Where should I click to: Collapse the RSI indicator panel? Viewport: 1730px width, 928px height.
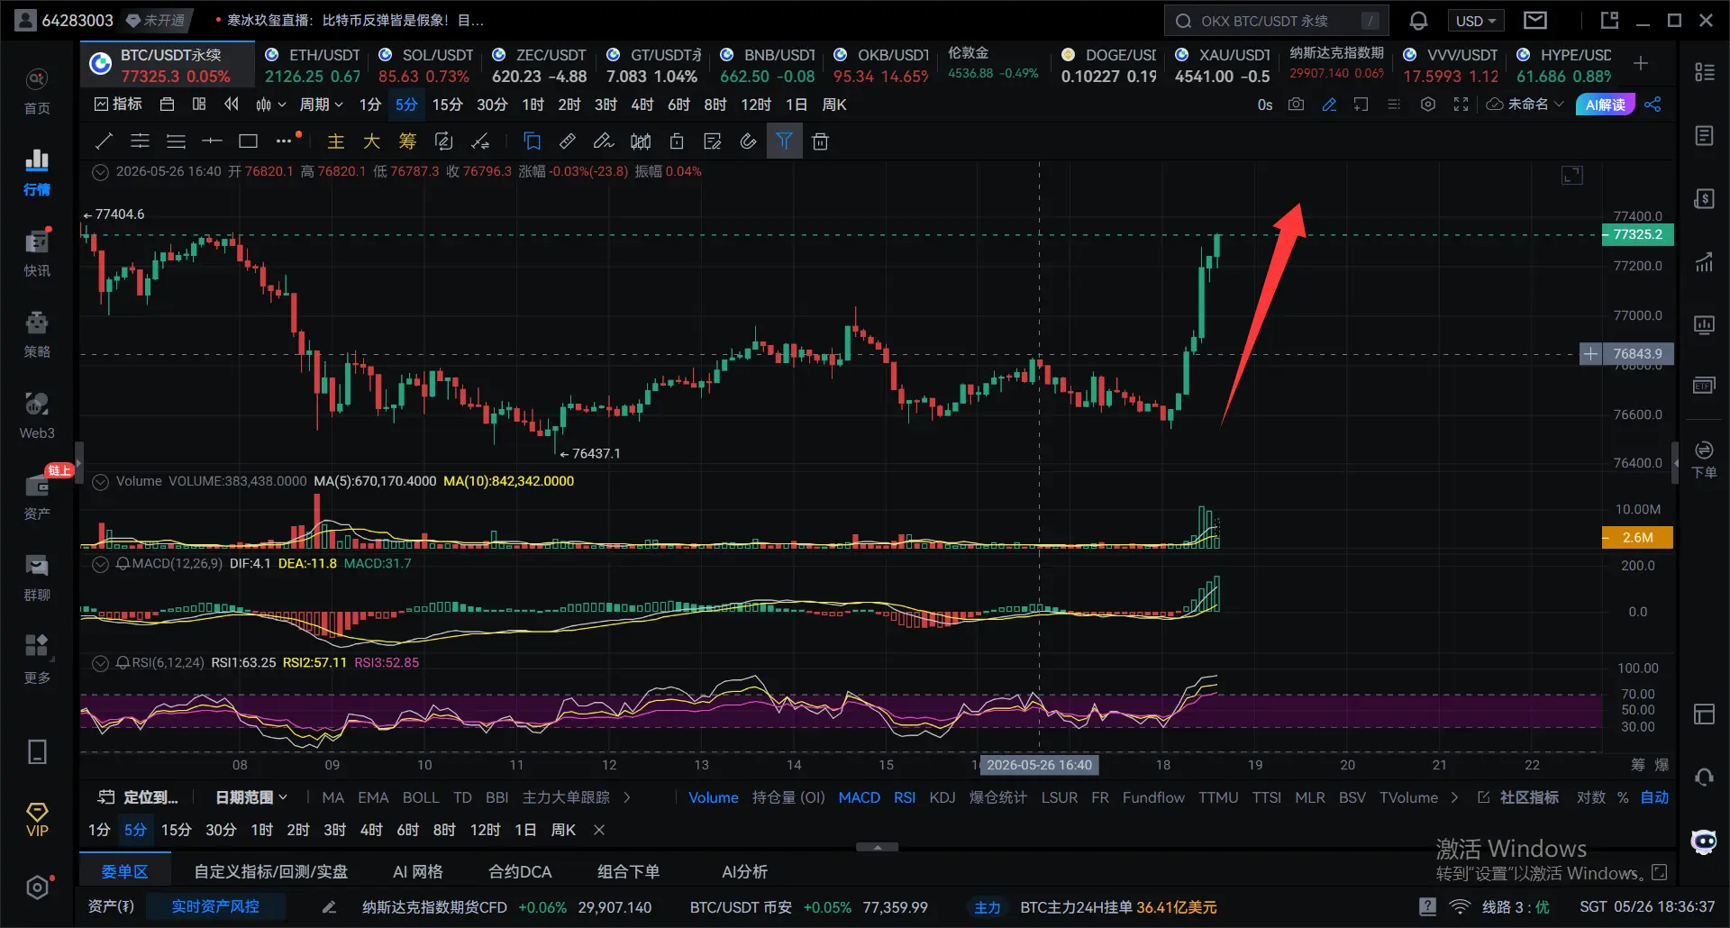[101, 663]
